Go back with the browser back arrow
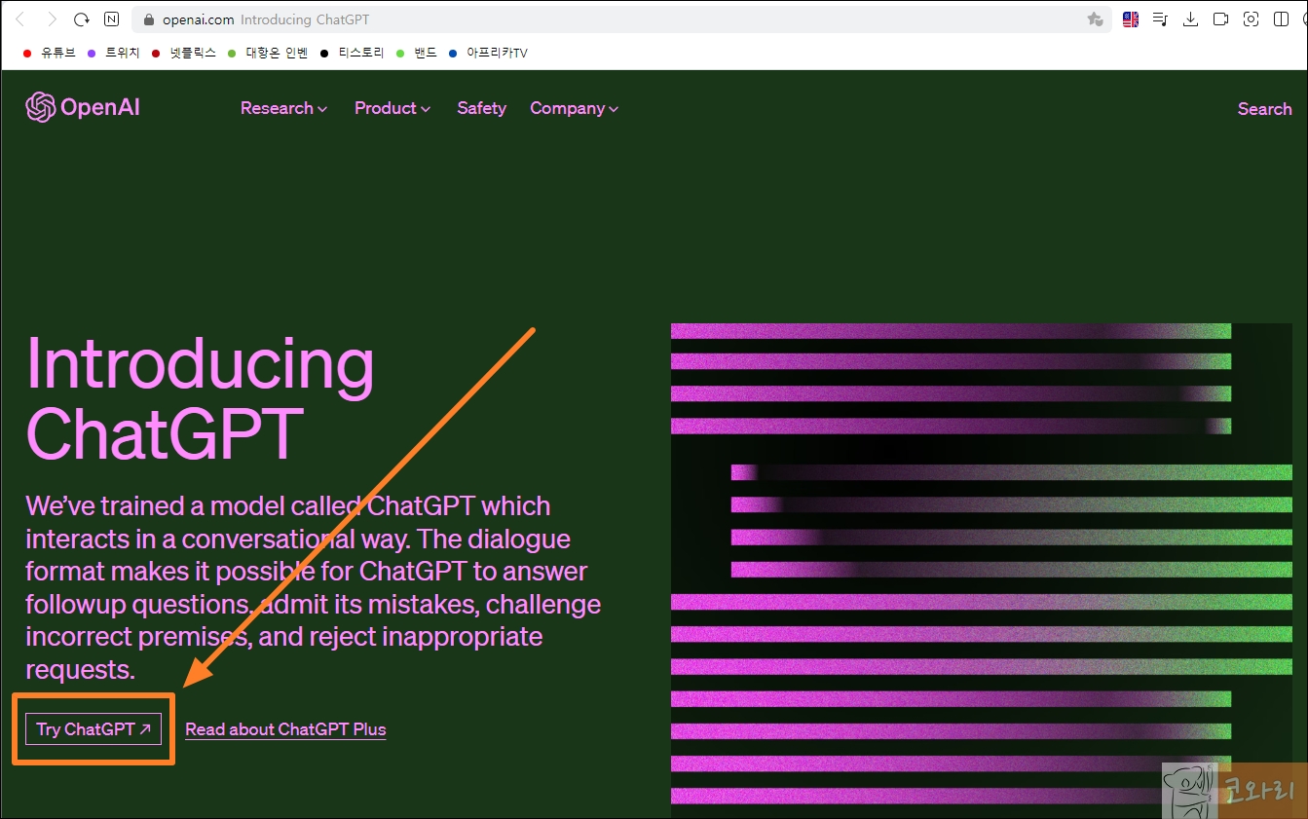 pyautogui.click(x=20, y=19)
